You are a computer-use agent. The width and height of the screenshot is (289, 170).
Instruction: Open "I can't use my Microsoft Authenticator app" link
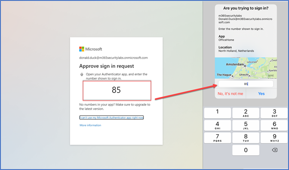pyautogui.click(x=111, y=117)
